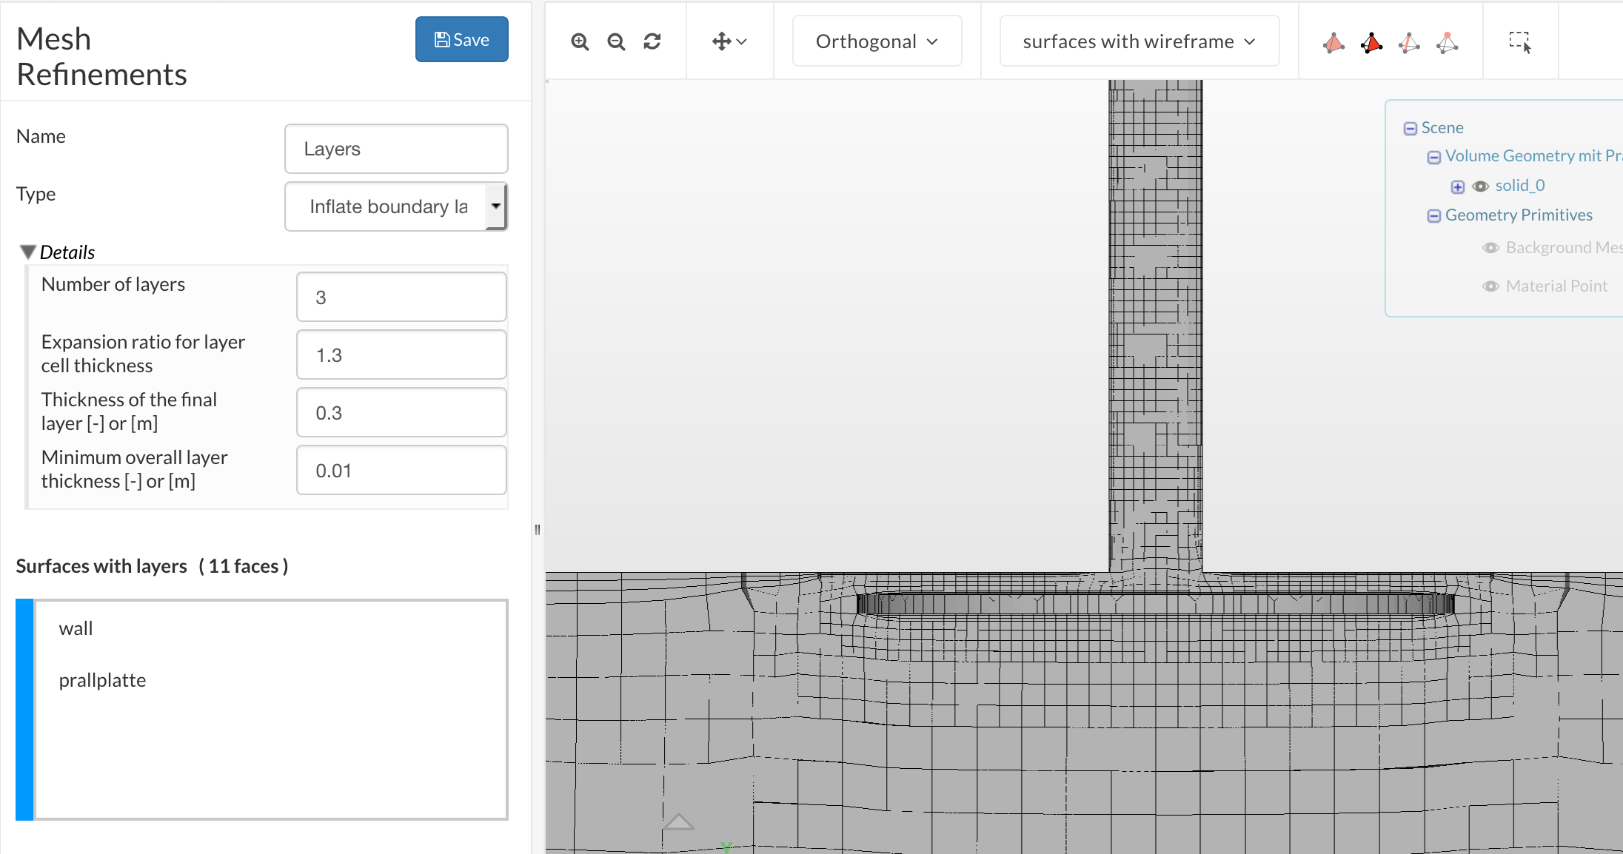Image resolution: width=1623 pixels, height=854 pixels.
Task: Collapse the Details section triangle
Action: (x=28, y=252)
